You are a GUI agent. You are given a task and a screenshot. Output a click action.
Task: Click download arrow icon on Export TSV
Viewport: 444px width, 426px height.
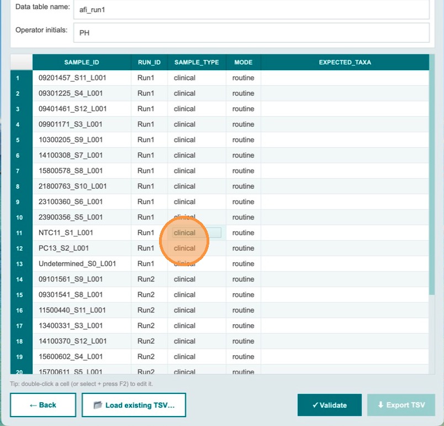coord(380,405)
